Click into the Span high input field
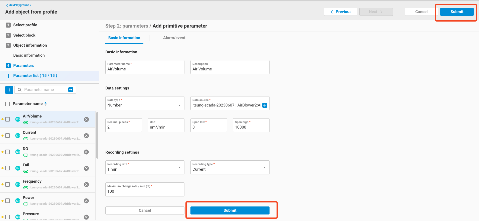Viewport: 479px width, 221px height. click(251, 127)
